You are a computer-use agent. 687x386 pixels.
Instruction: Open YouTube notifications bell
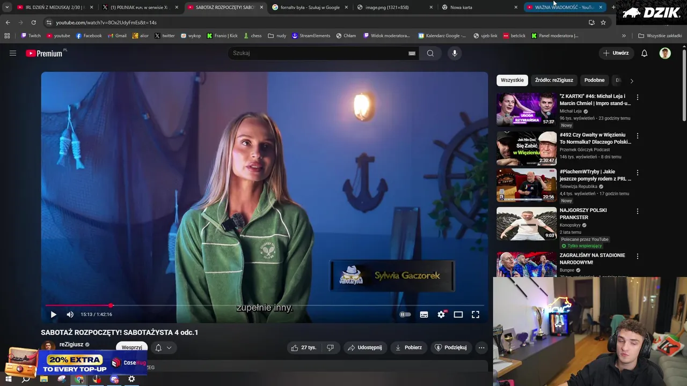644,53
